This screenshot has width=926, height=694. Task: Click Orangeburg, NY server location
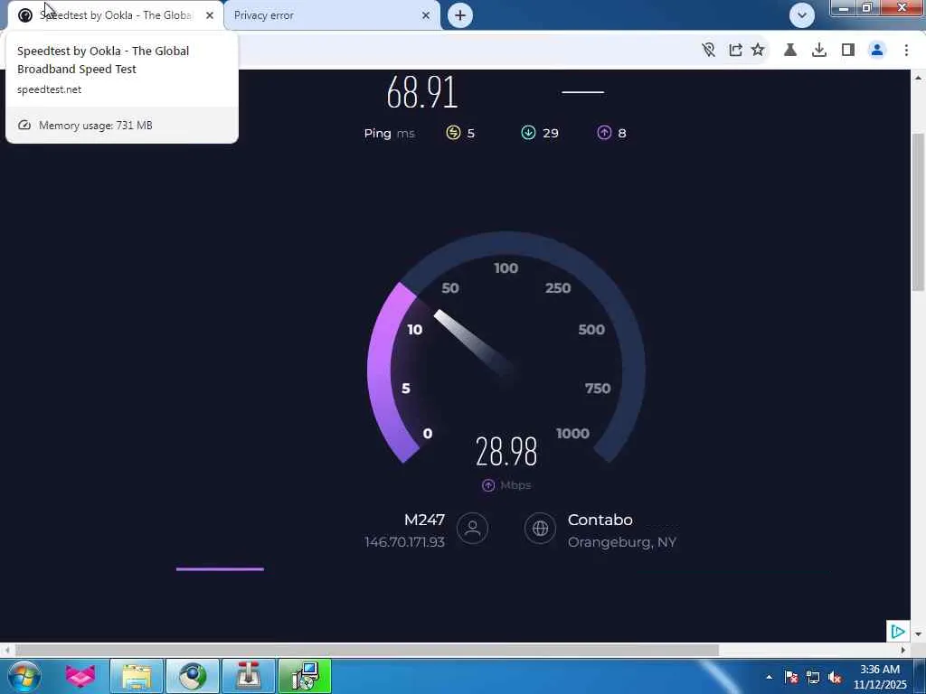click(622, 542)
